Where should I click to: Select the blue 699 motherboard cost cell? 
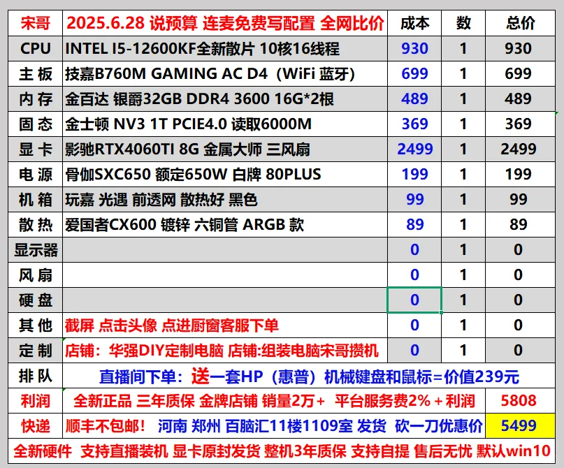(414, 73)
